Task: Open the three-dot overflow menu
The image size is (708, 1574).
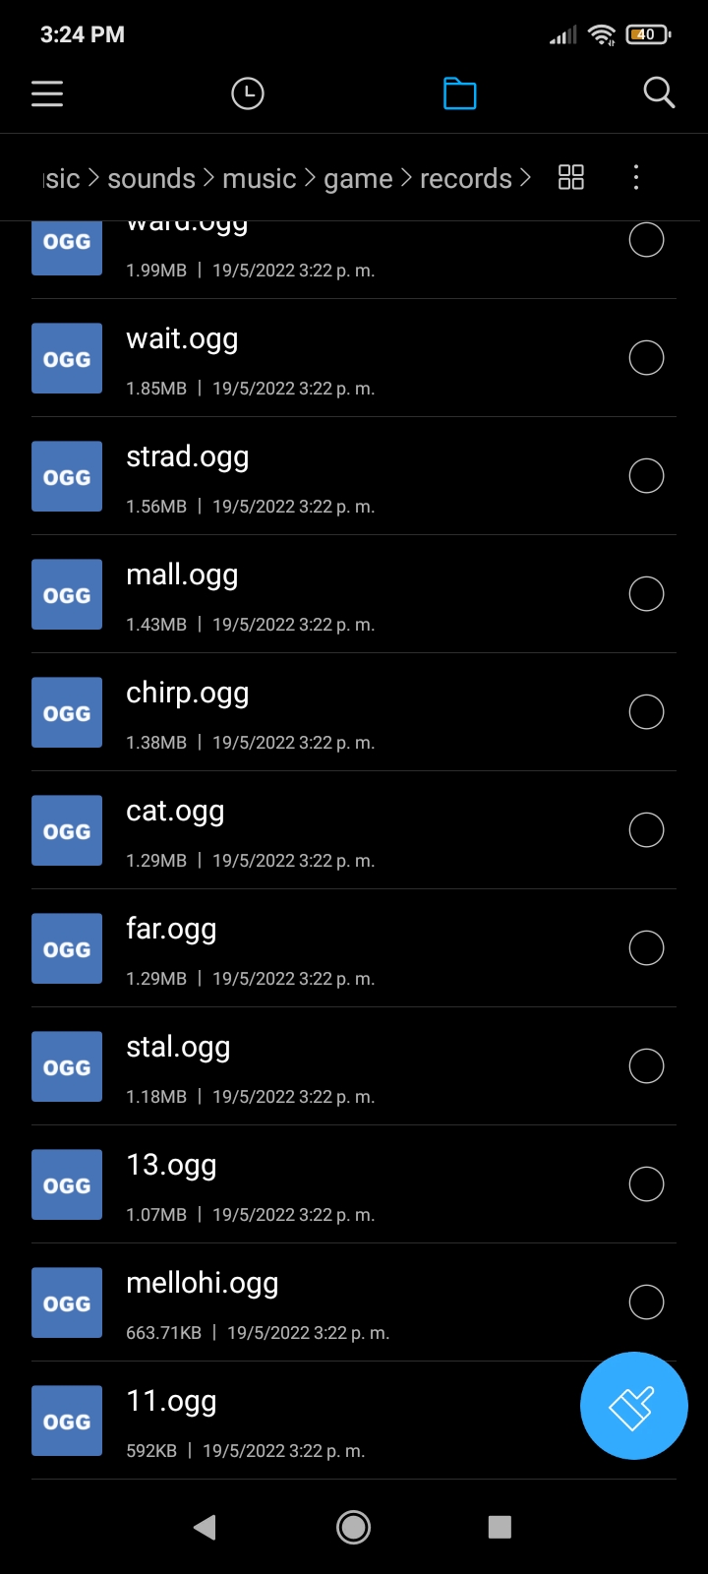Action: point(636,177)
